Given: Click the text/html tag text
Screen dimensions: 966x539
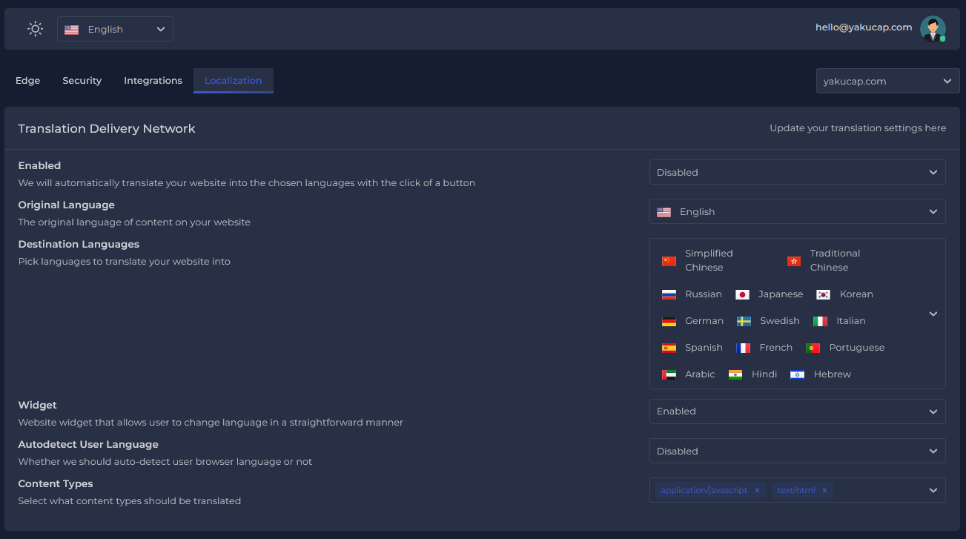Looking at the screenshot, I should pos(796,490).
